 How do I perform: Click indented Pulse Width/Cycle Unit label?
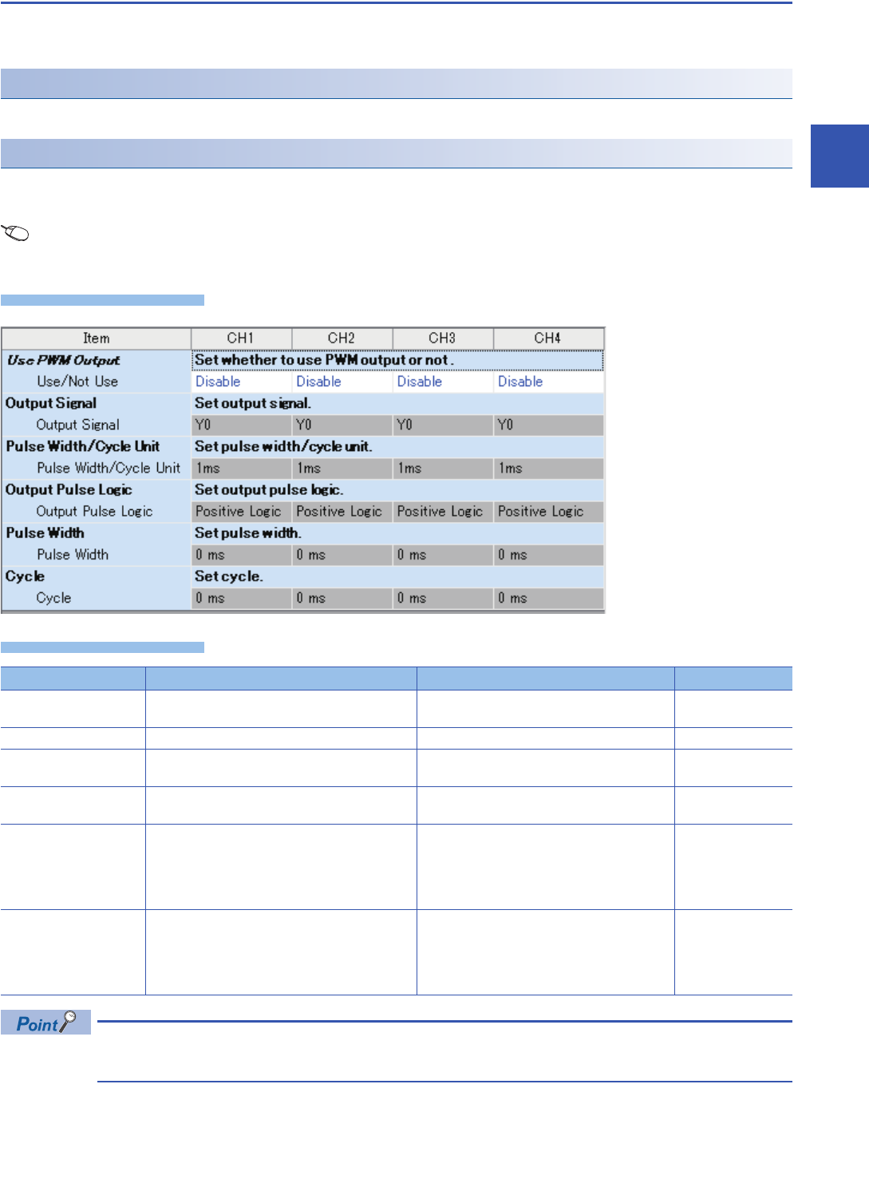point(109,468)
